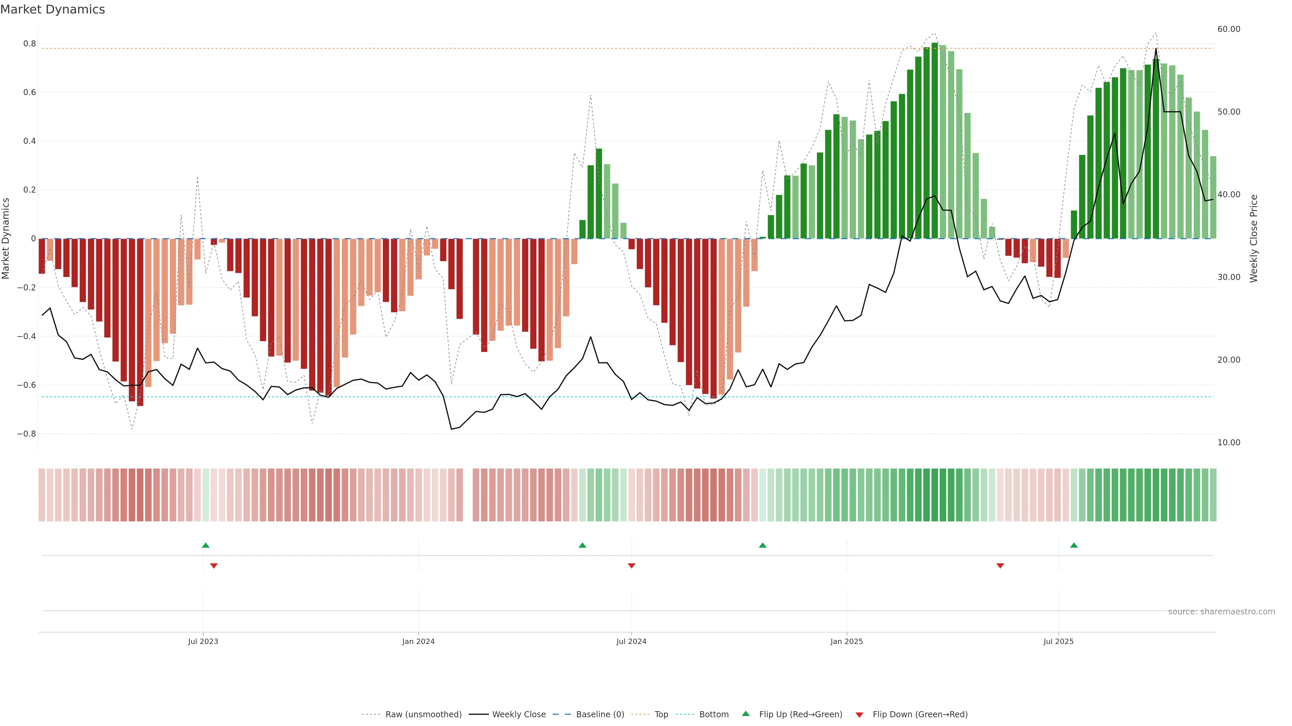Click the green Flip Up marker before Jul 2024
Image resolution: width=1292 pixels, height=726 pixels.
582,545
